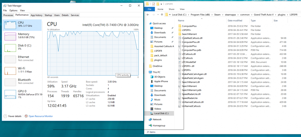301x137 pixels.
Task: Go up one folder level in Explorer
Action: [162, 15]
